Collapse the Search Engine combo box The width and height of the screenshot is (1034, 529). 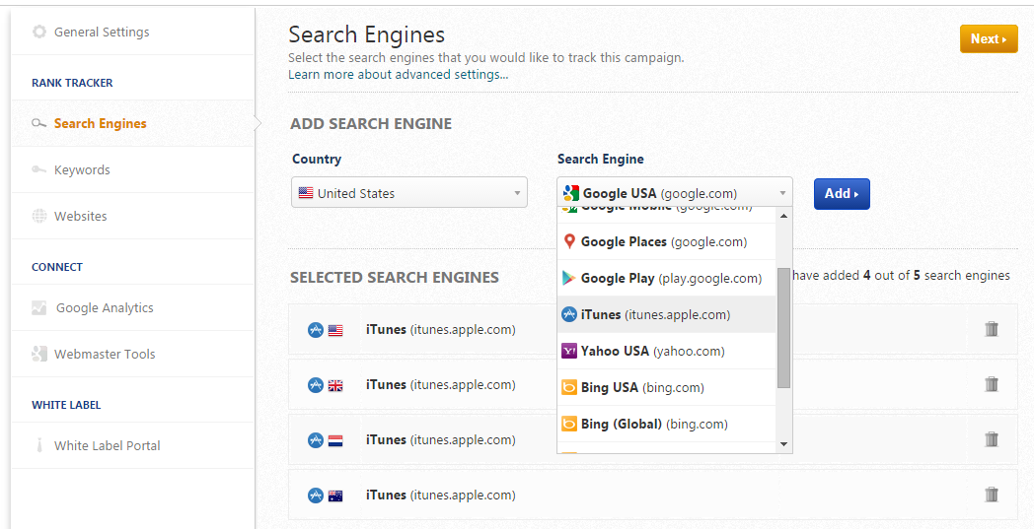click(x=675, y=193)
